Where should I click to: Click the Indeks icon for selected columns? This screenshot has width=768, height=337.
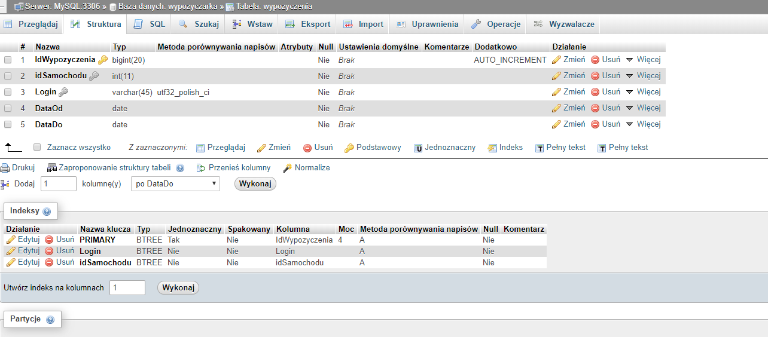pyautogui.click(x=492, y=148)
